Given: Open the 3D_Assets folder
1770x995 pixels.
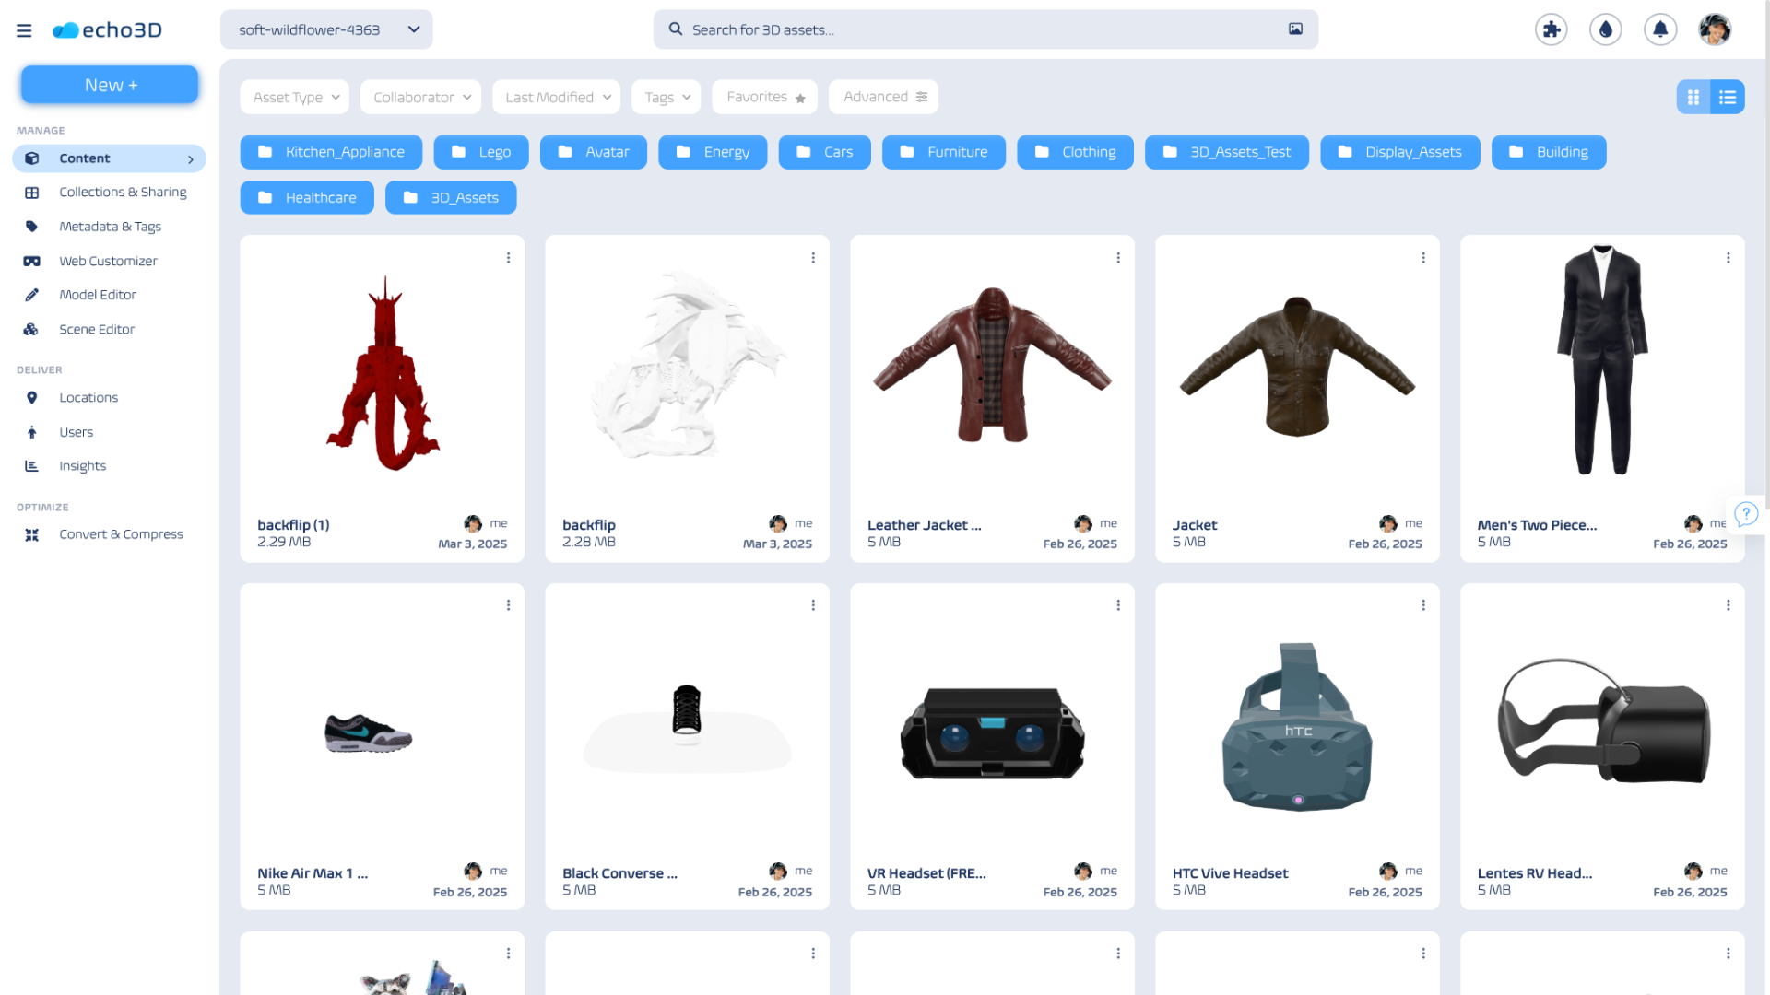Looking at the screenshot, I should pos(451,198).
